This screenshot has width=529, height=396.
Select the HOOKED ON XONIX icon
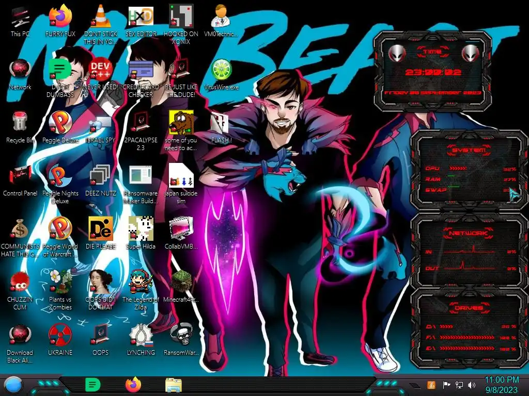point(181,16)
